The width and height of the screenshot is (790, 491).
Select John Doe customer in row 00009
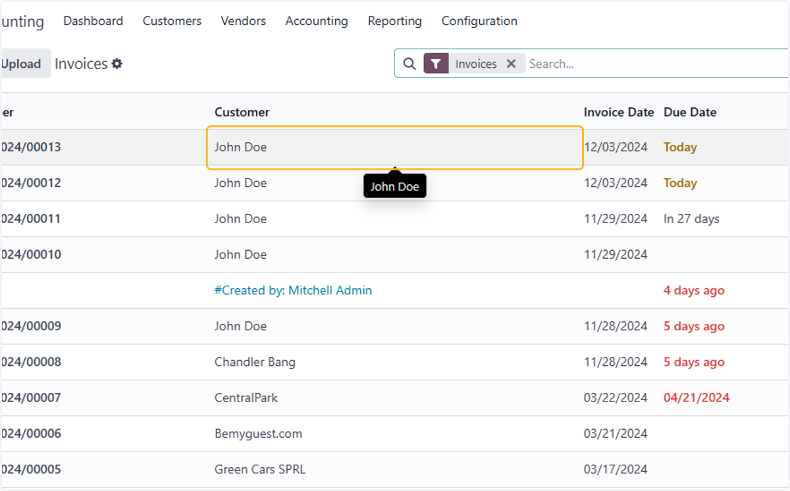[x=240, y=326]
